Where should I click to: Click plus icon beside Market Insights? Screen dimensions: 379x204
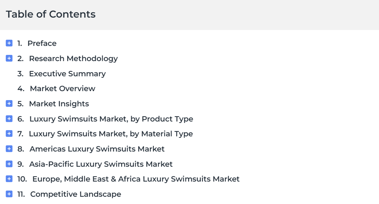click(x=9, y=104)
